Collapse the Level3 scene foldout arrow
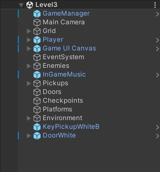160x172 pixels. [21, 5]
